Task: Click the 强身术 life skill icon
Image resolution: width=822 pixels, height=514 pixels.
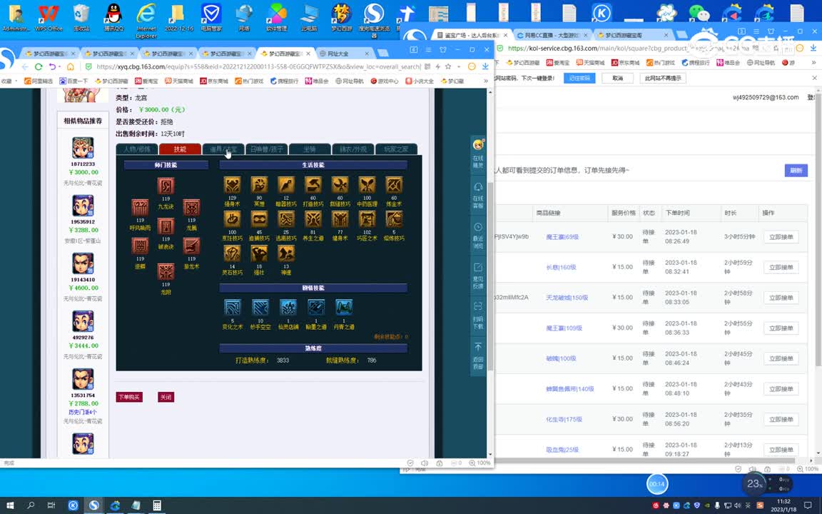Action: pyautogui.click(x=232, y=186)
